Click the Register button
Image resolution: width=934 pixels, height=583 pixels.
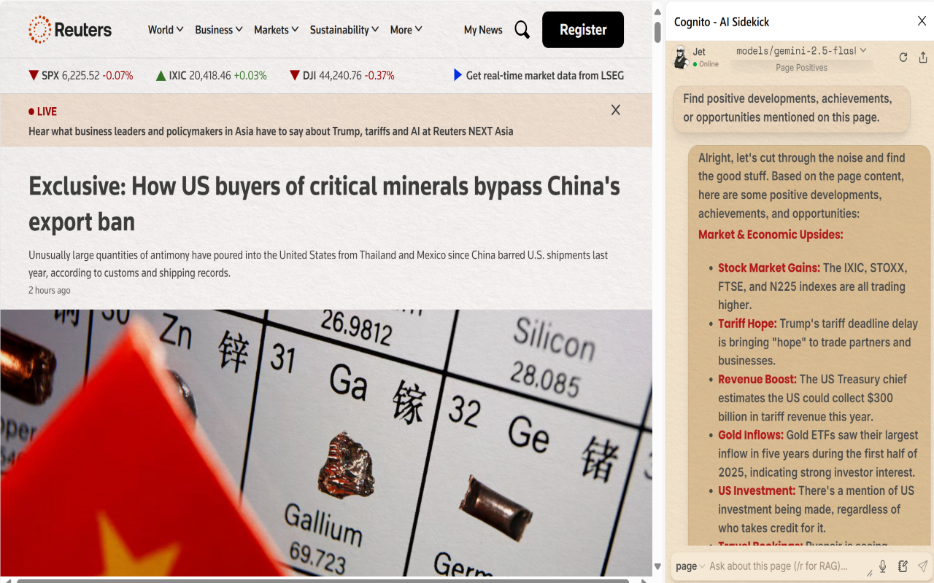tap(583, 30)
